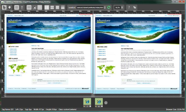Select the Internet Explorer 6 browser thumbnail
This screenshot has height=112, width=186.
tap(99, 102)
